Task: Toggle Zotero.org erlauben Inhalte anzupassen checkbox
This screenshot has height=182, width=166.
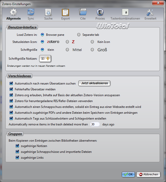Action: click(x=11, y=95)
